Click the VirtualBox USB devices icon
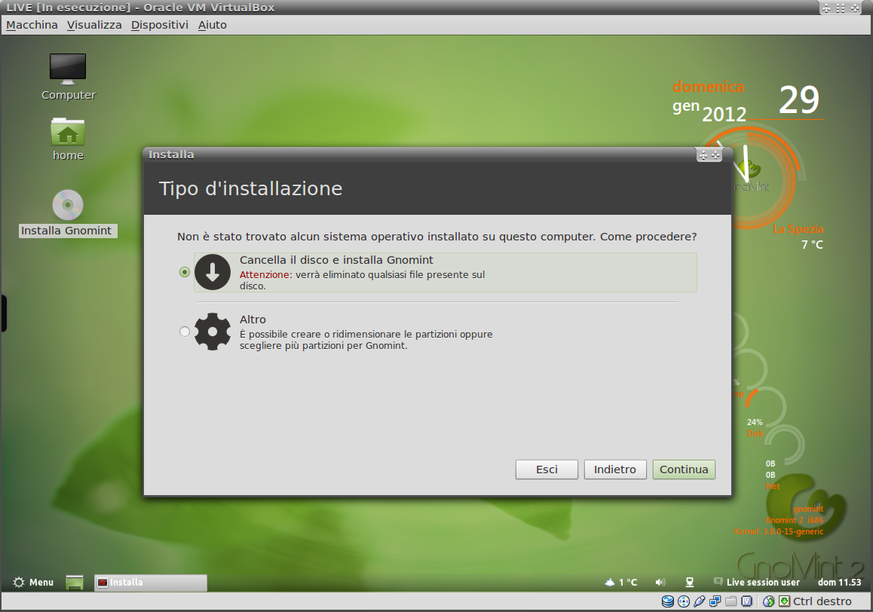The width and height of the screenshot is (873, 612). tap(700, 601)
